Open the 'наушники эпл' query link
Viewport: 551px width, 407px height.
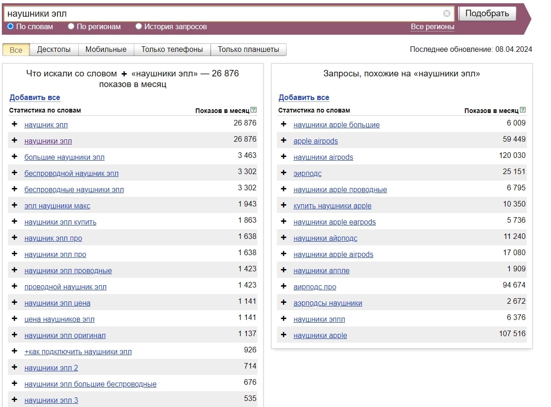pyautogui.click(x=48, y=141)
